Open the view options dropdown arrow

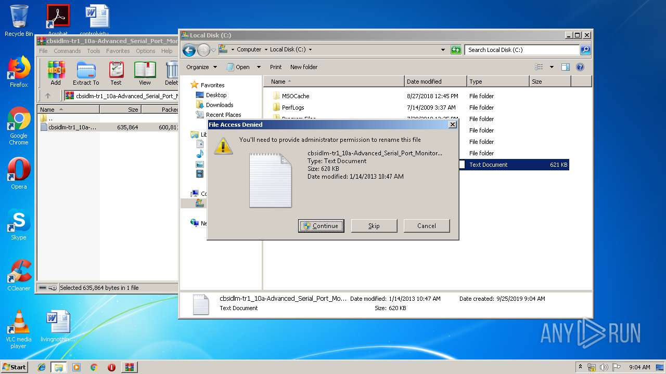(552, 67)
